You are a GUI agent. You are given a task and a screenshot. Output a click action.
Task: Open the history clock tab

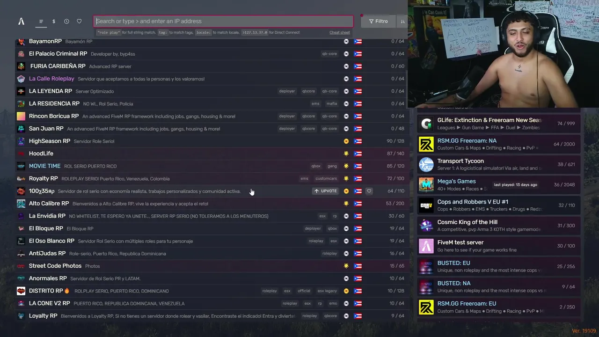pos(66,21)
